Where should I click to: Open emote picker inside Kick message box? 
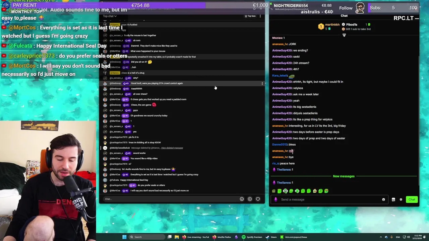coord(383,199)
